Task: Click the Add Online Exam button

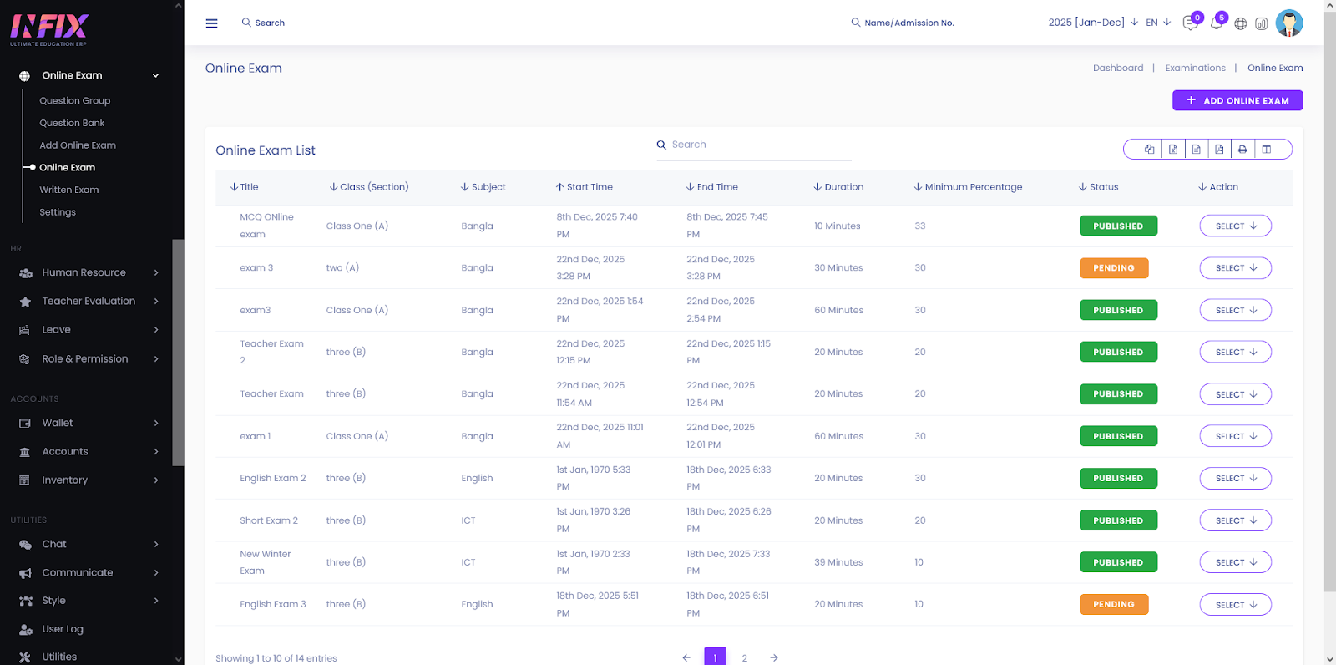Action: point(1237,100)
